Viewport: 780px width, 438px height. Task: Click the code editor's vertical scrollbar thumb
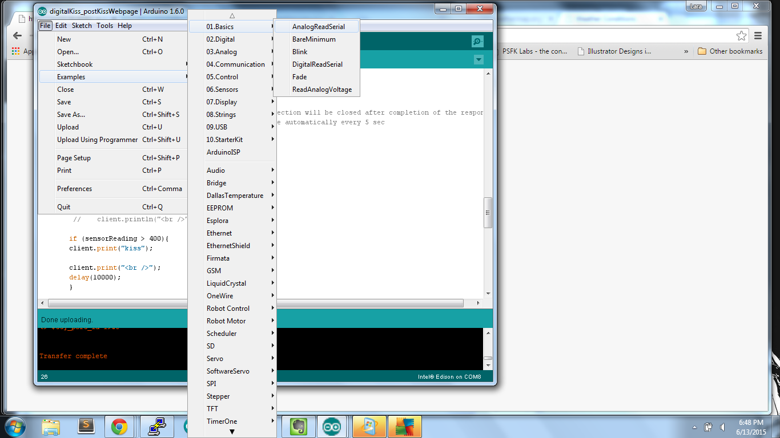pos(488,213)
